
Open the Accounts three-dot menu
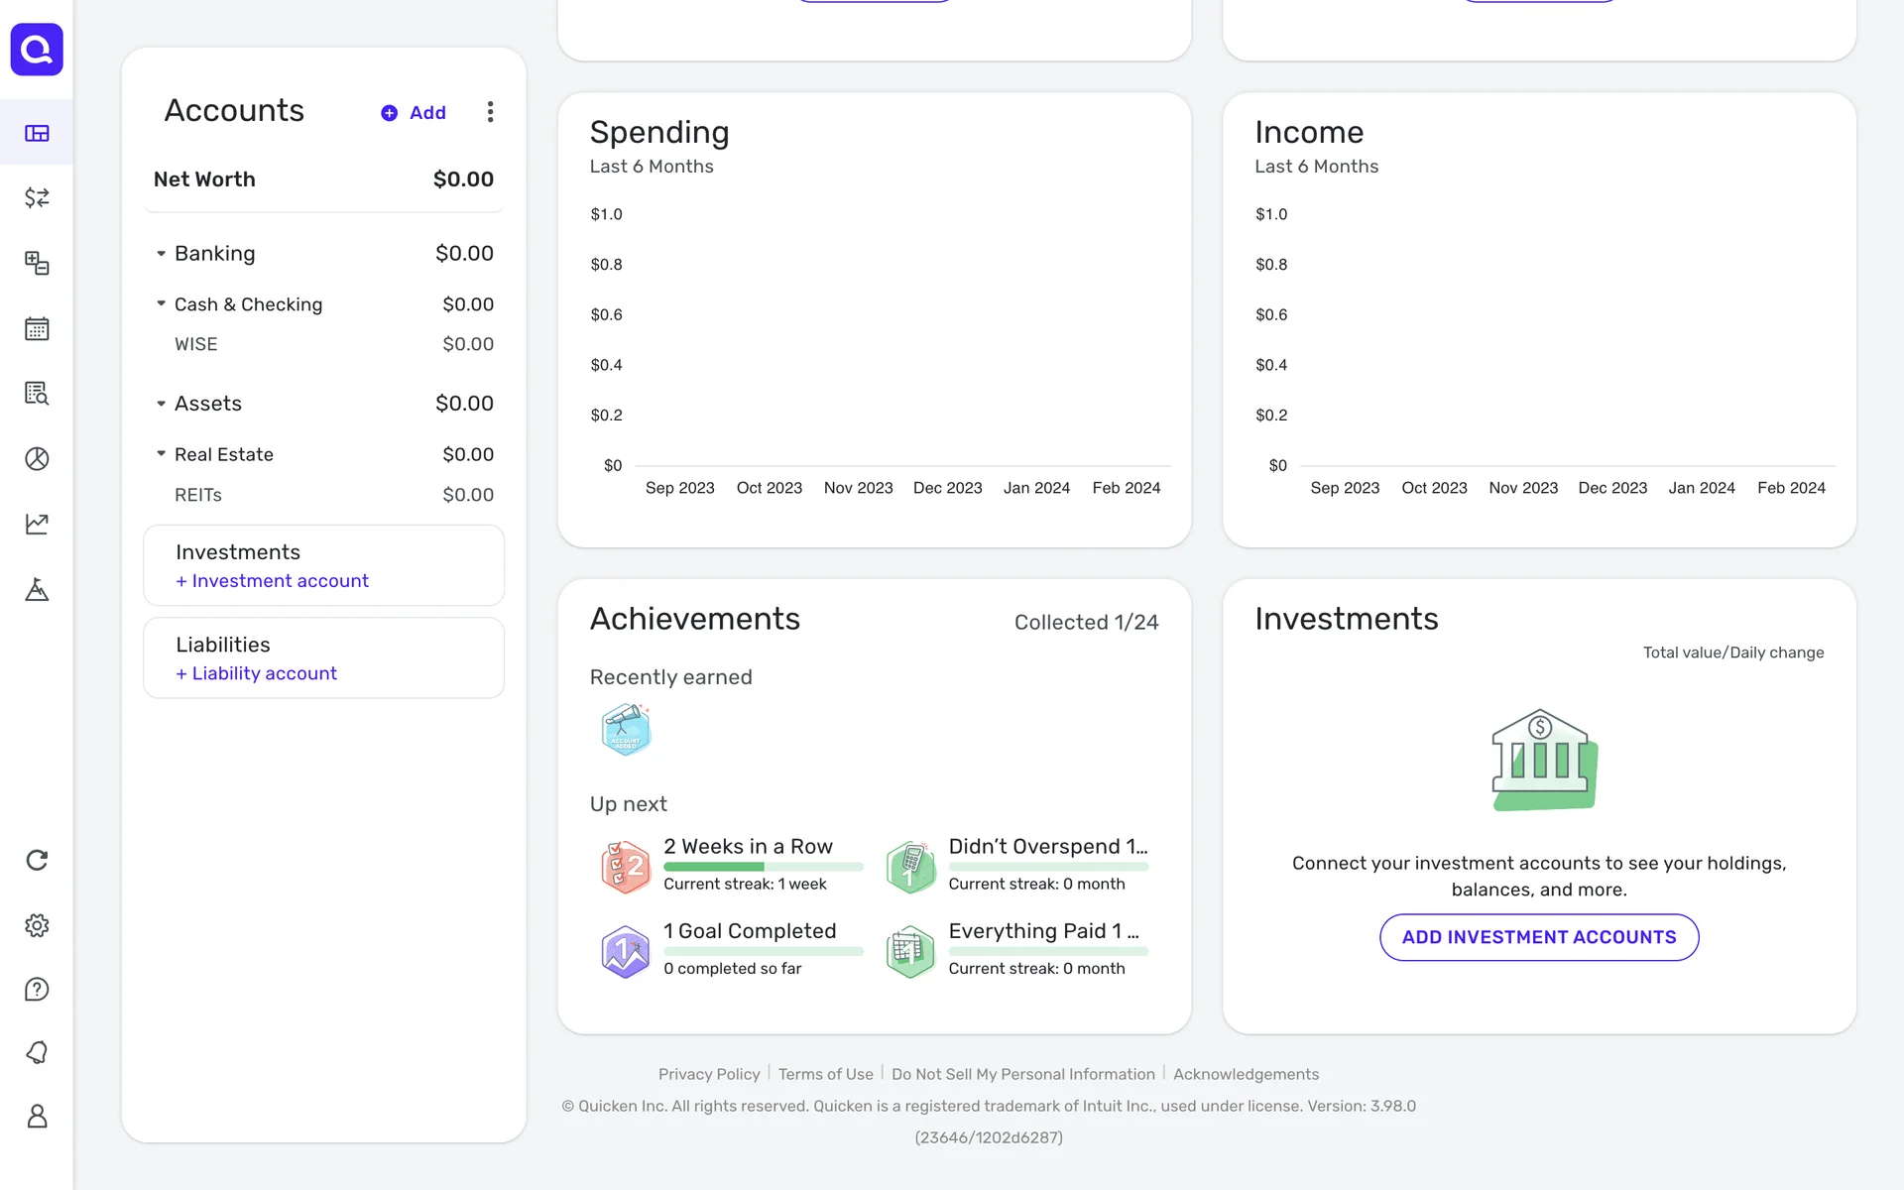pos(490,112)
